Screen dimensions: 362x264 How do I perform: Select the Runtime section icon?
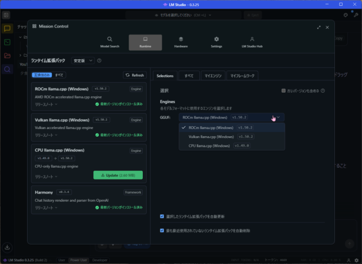(145, 39)
